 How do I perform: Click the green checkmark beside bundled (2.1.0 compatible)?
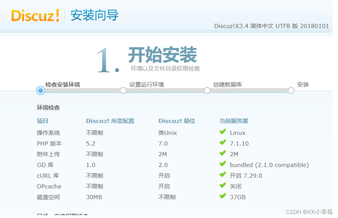223,164
